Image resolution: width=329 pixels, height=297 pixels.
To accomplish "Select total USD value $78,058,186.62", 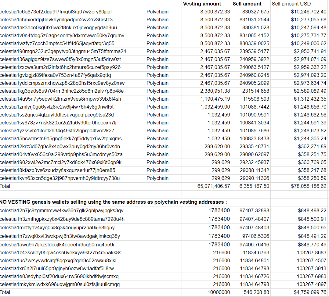I will (309, 186).
